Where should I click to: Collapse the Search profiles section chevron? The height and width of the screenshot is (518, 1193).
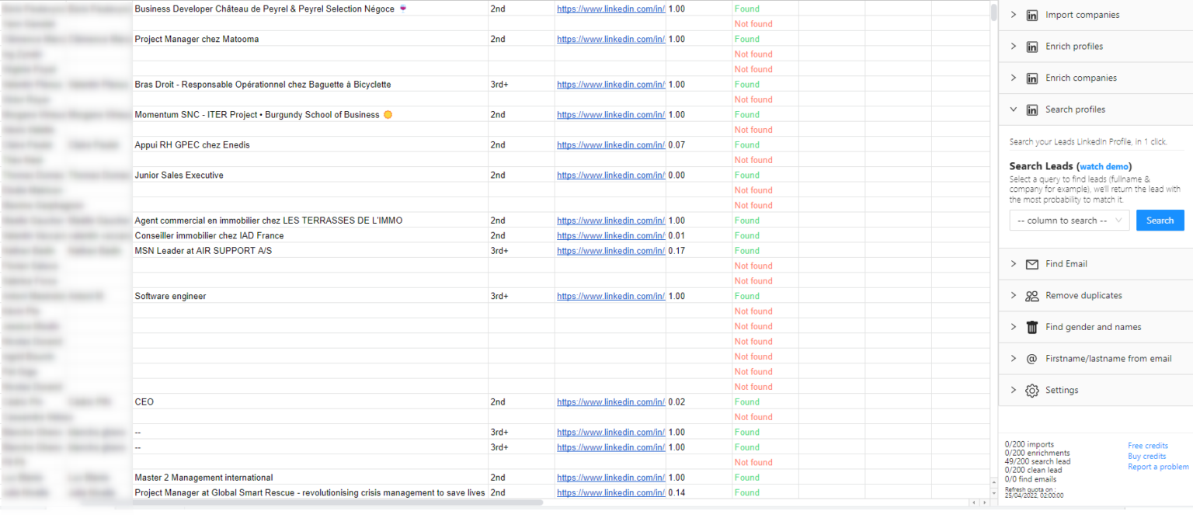(1014, 110)
